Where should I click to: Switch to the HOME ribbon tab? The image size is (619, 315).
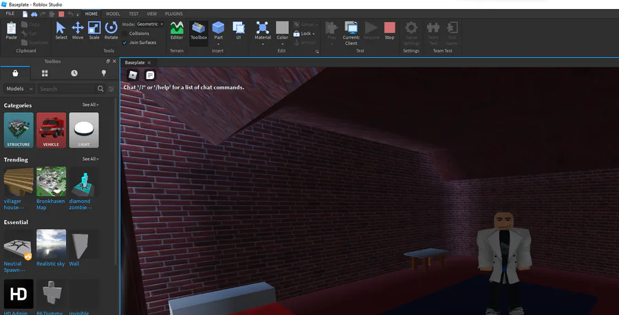[91, 14]
